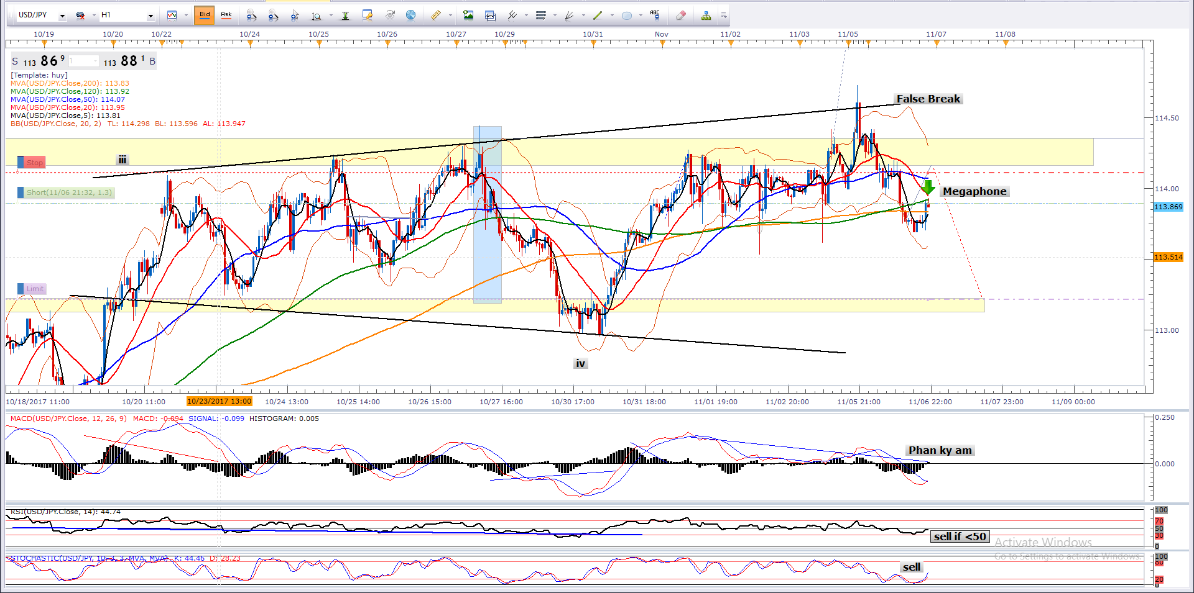Select the ellipse shape tool
1194x593 pixels.
(x=627, y=16)
